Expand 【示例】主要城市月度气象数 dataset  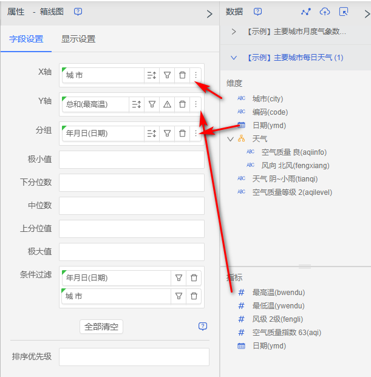click(234, 32)
